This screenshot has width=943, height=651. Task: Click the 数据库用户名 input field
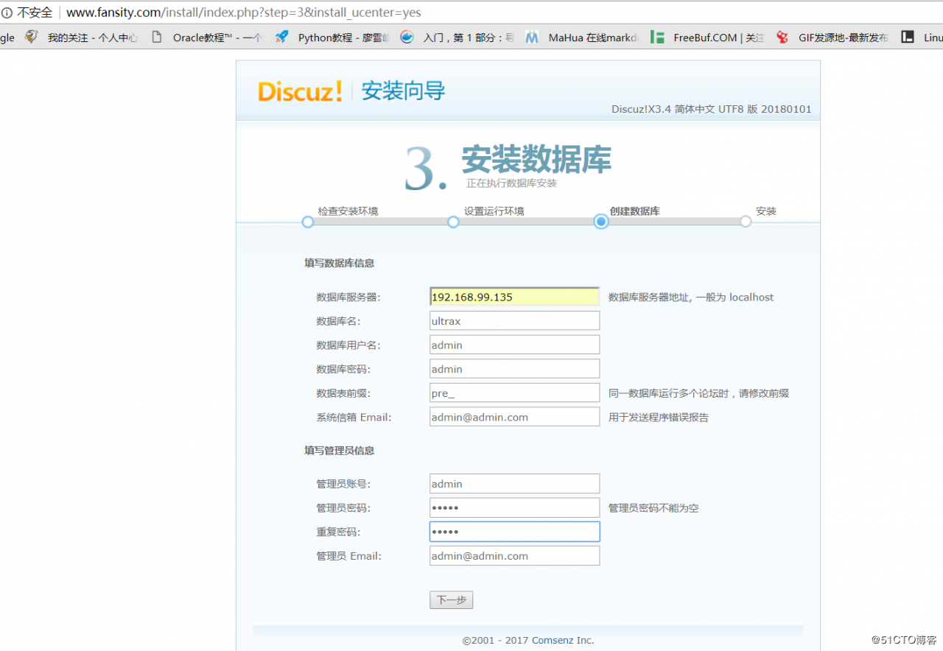click(x=514, y=345)
